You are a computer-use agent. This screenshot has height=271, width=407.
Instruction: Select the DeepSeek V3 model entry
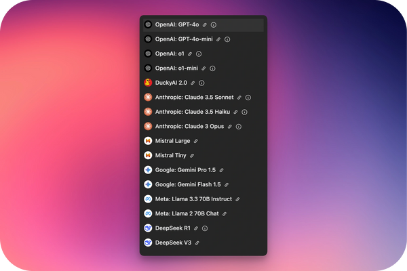172,243
